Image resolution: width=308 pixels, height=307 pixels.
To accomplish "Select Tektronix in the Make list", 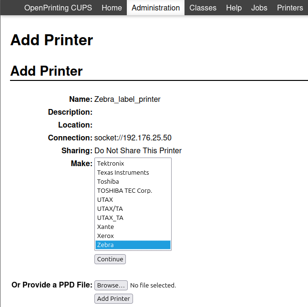I will tap(111, 164).
